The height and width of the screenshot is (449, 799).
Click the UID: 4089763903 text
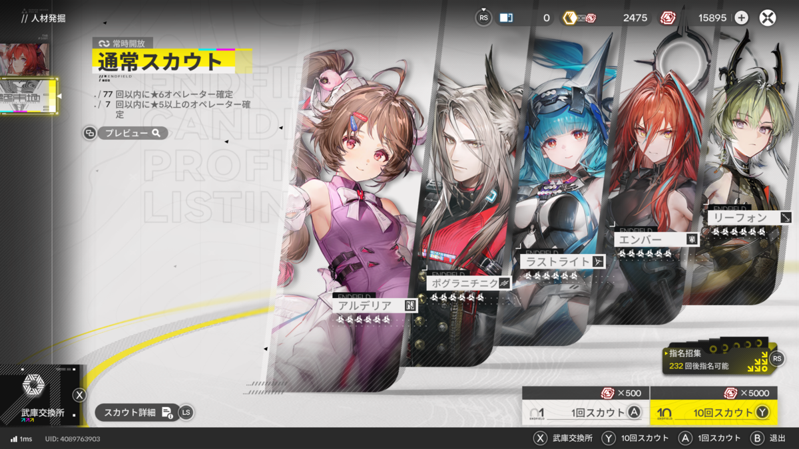tap(73, 439)
